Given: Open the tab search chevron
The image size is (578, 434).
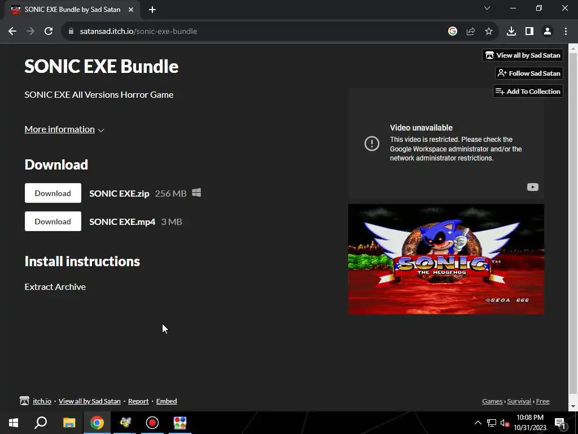Looking at the screenshot, I should point(487,8).
